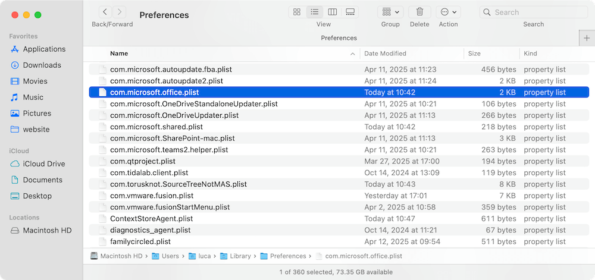Select com.microsoft.SharePoint-mac.plist
Image resolution: width=595 pixels, height=280 pixels.
[339, 139]
